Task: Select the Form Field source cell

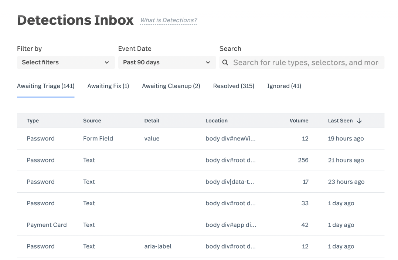Action: 98,139
